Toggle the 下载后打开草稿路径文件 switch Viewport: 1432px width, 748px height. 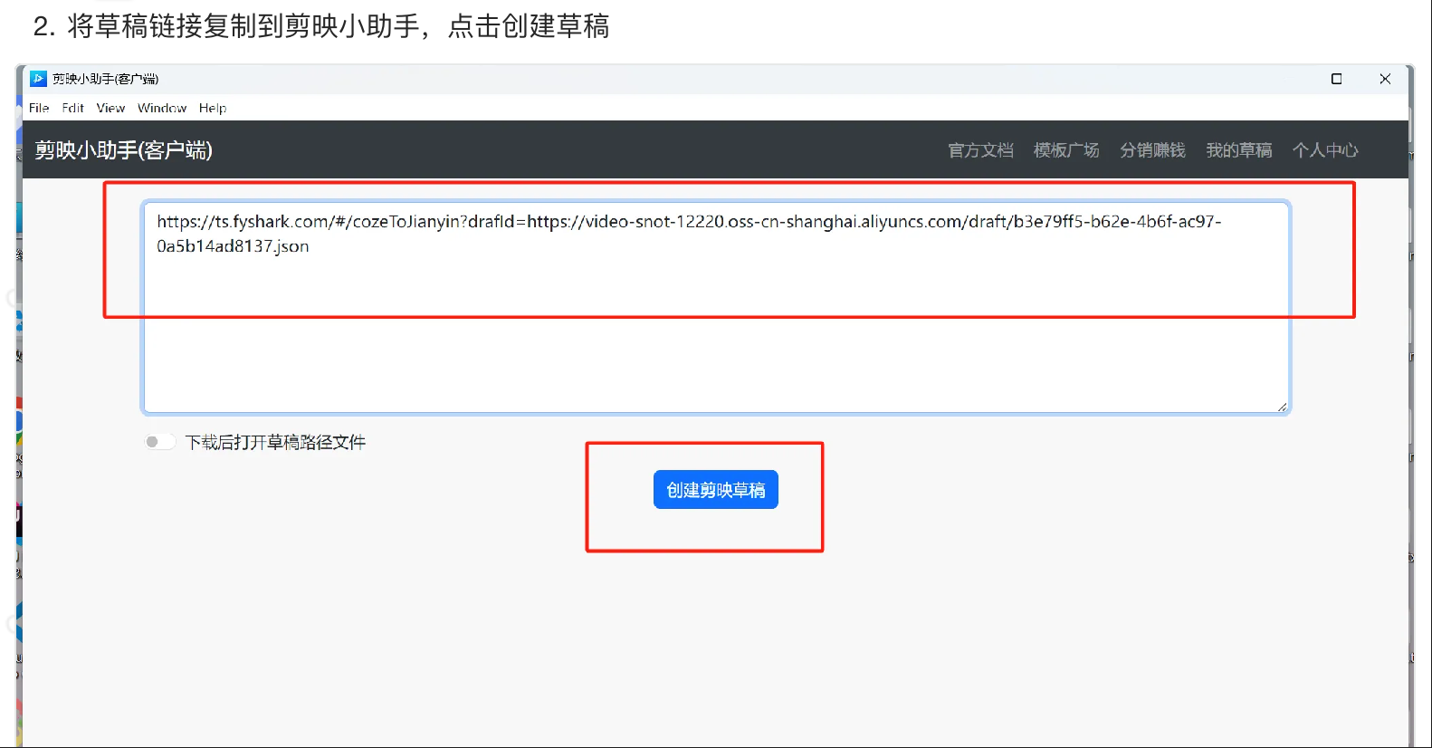pos(159,442)
